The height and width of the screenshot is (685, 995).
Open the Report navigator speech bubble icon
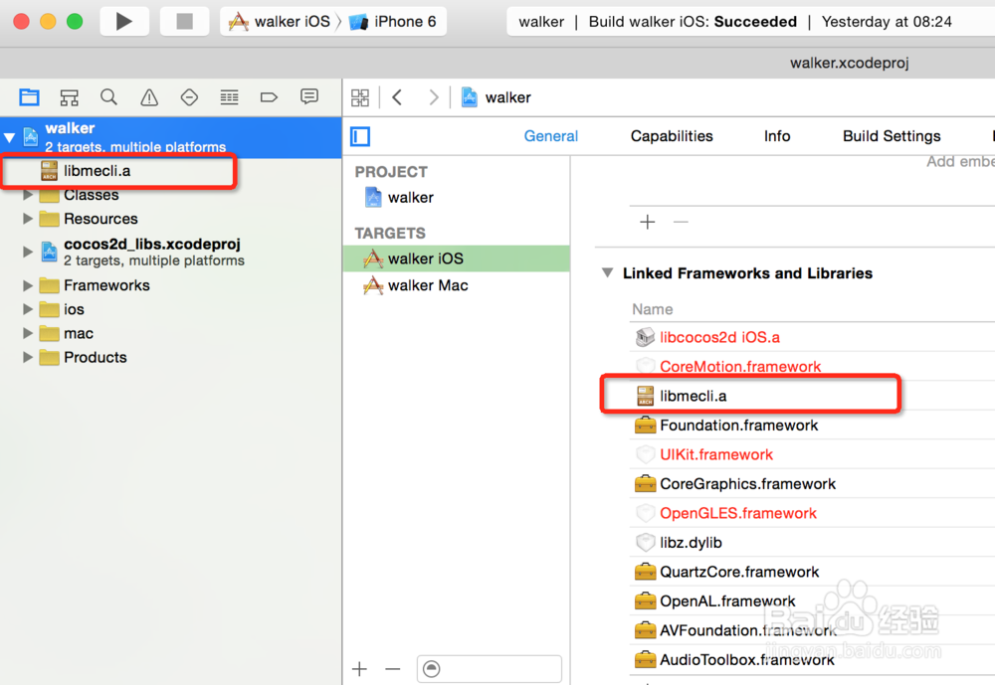309,96
